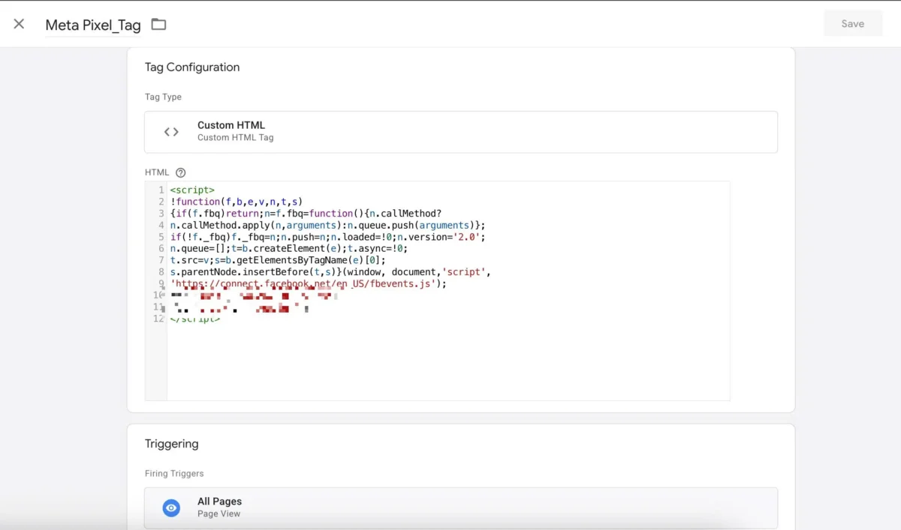Click the empty area below the code
901x530 pixels.
tap(447, 364)
